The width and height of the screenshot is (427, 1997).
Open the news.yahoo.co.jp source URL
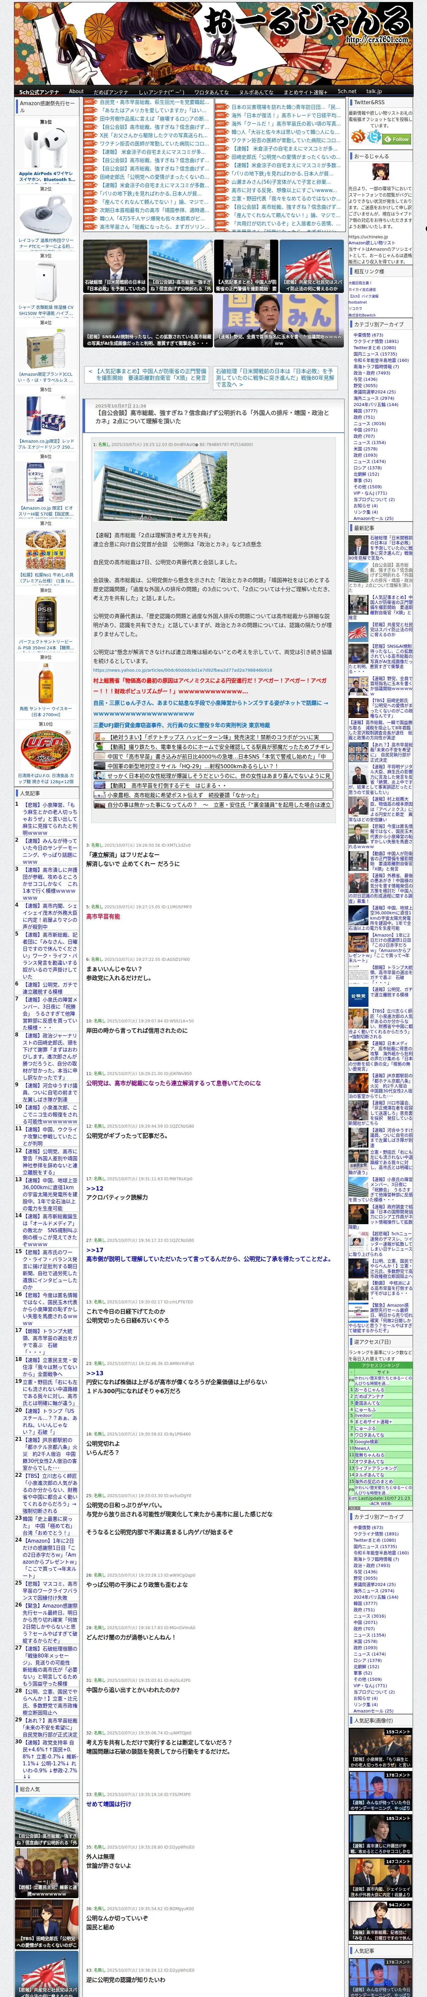(x=182, y=670)
